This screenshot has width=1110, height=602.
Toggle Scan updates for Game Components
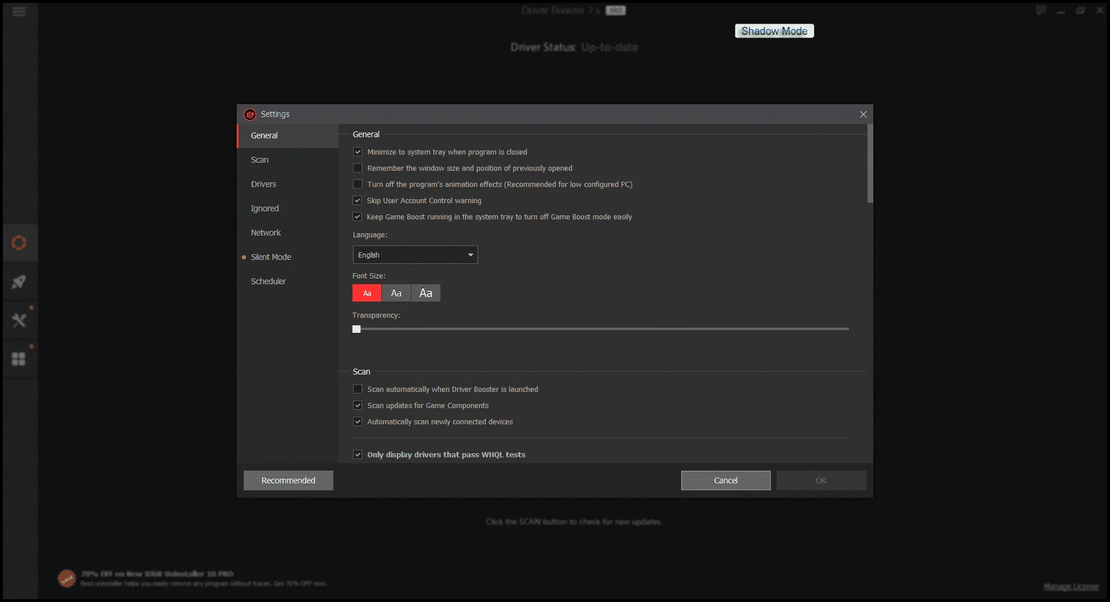358,405
